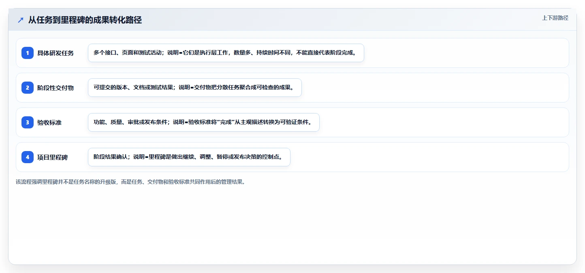Image resolution: width=585 pixels, height=273 pixels.
Task: Click the arrow icon beside the header title
Action: (21, 20)
